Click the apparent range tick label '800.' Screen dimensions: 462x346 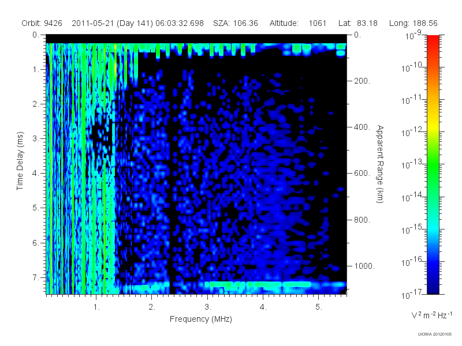pyautogui.click(x=362, y=220)
